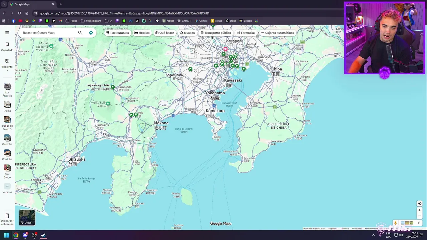Click the search magnifier icon
427x240 pixels.
(x=80, y=33)
